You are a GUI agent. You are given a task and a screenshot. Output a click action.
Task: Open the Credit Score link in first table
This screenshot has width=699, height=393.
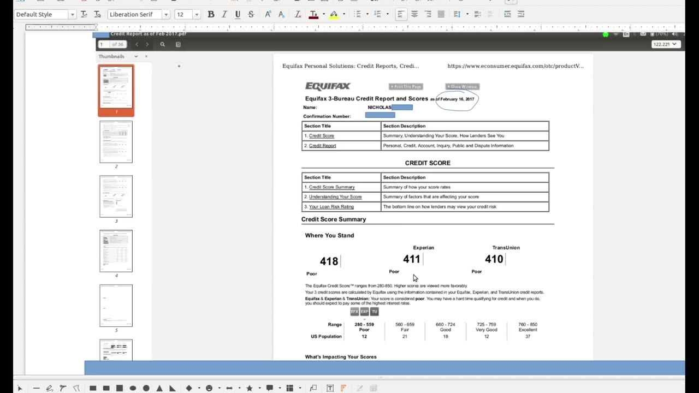[x=322, y=136]
